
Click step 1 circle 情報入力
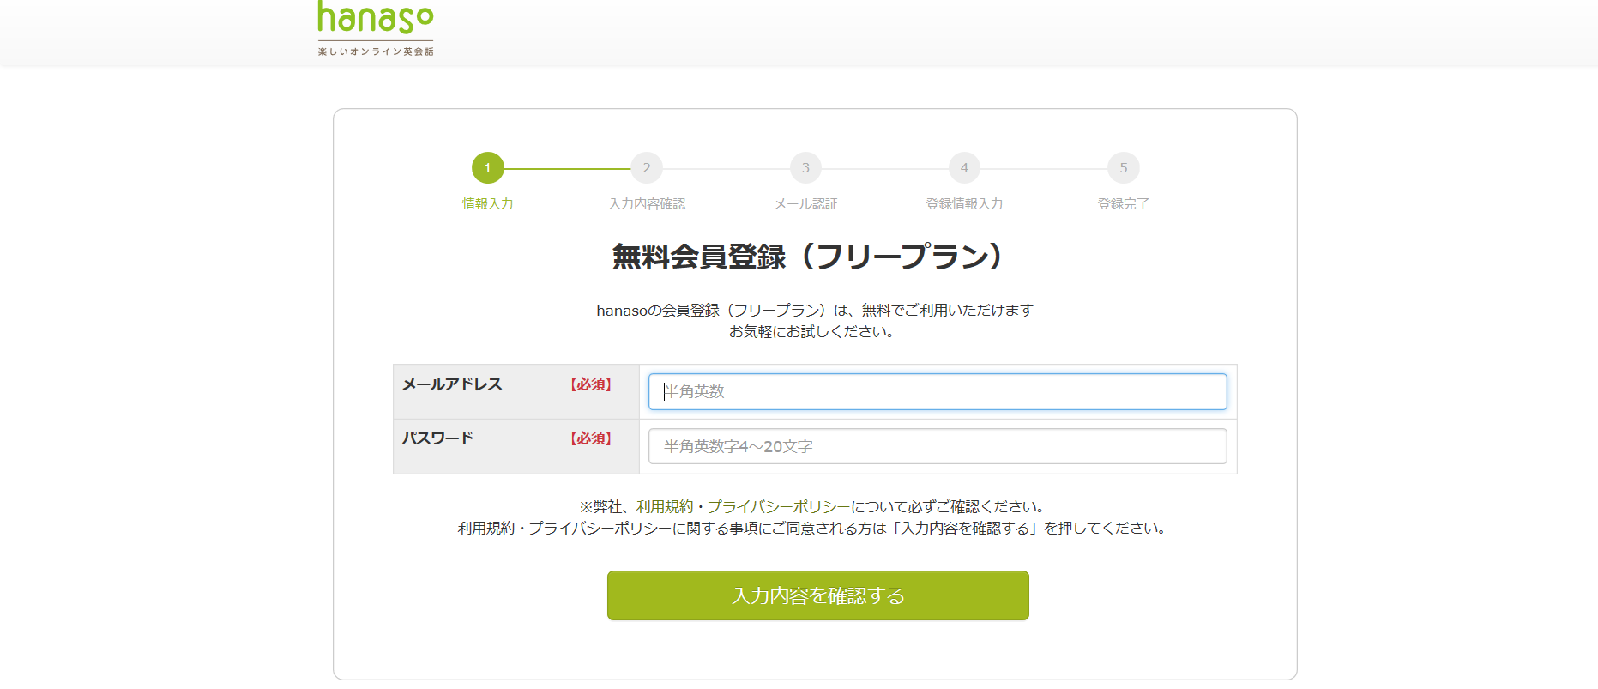tap(488, 168)
